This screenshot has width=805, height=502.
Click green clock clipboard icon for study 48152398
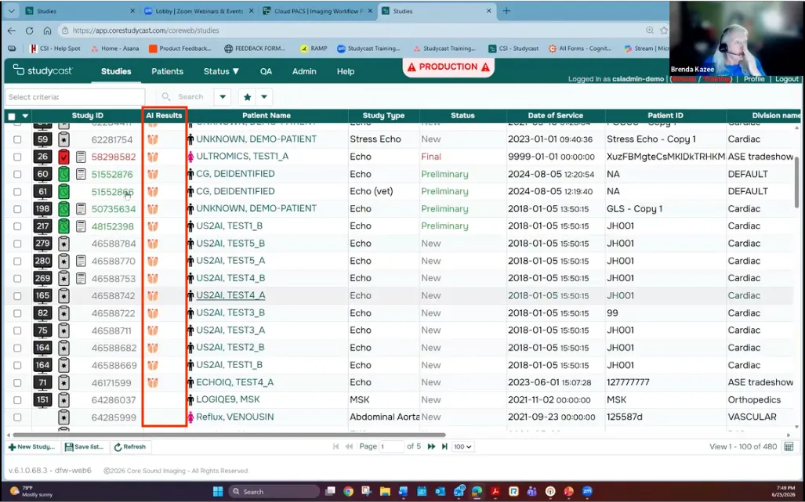pyautogui.click(x=63, y=226)
